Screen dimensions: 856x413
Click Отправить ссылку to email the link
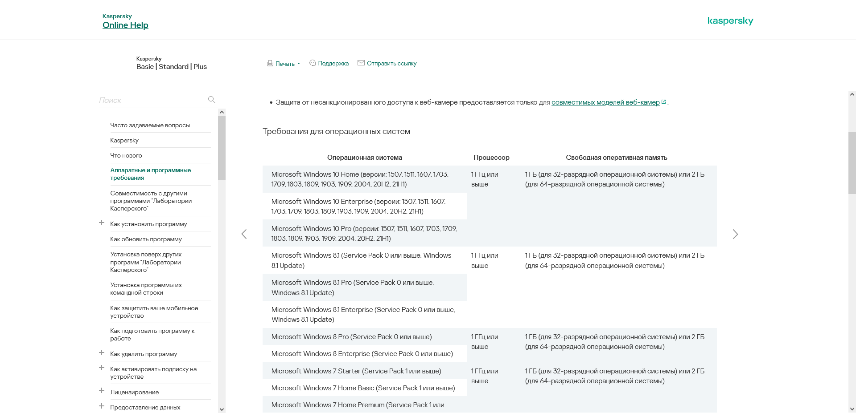391,64
